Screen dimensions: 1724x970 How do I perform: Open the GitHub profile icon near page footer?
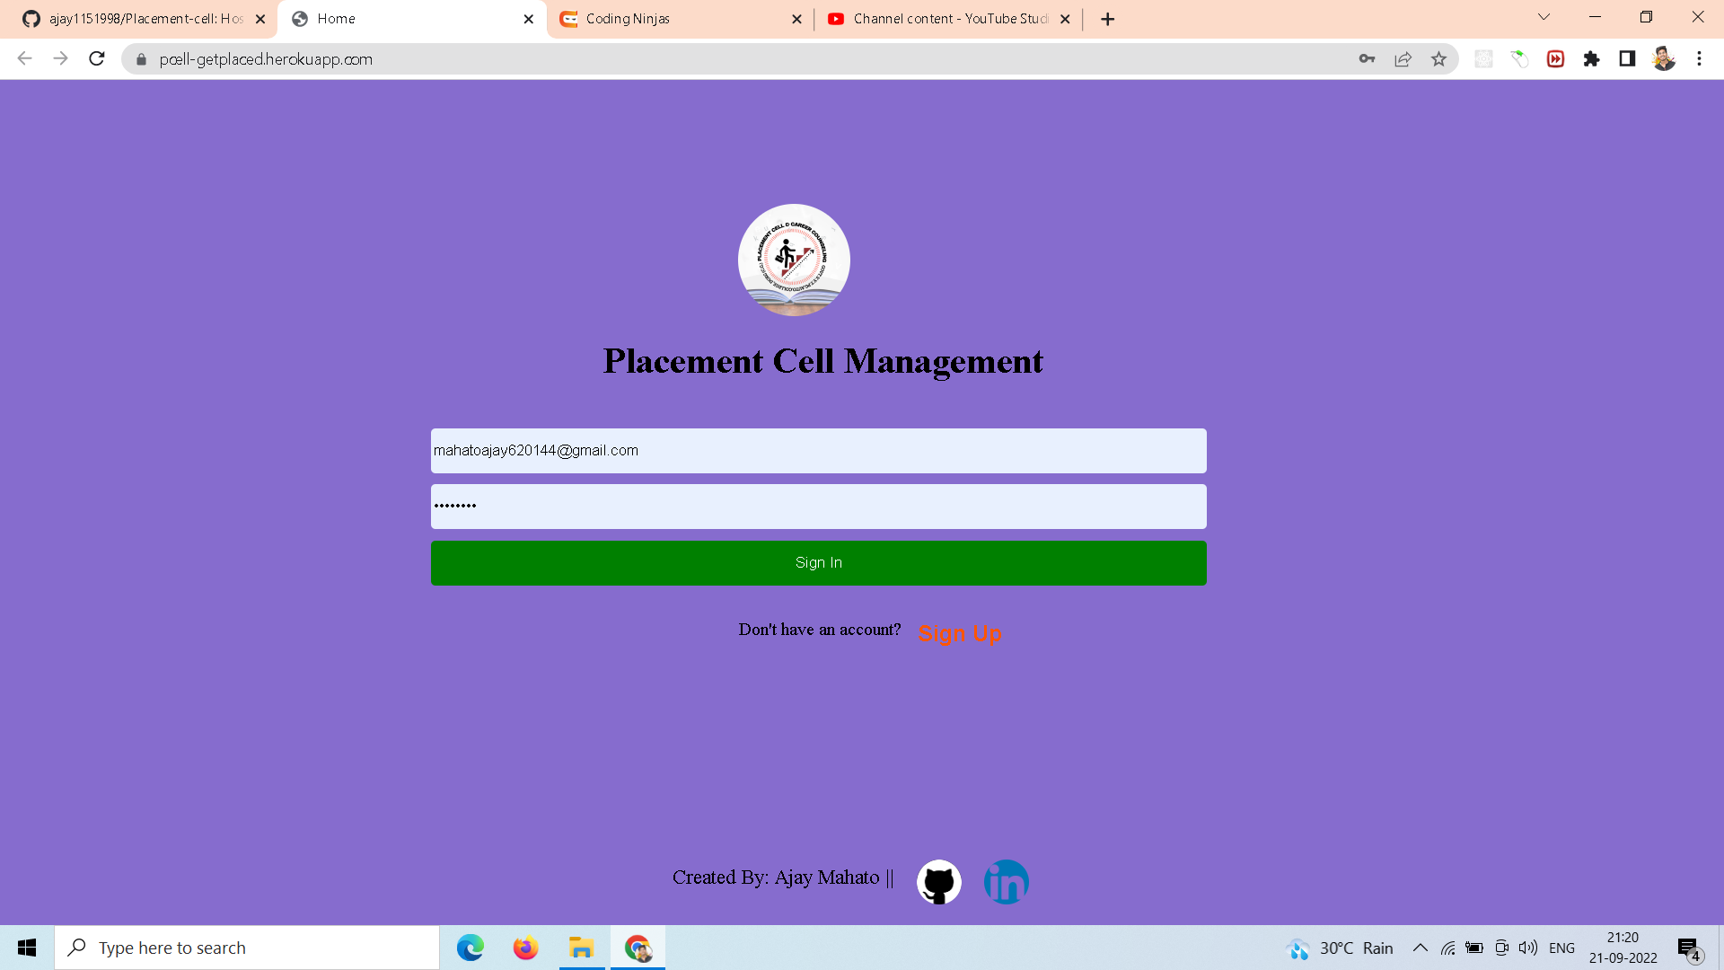(x=938, y=882)
